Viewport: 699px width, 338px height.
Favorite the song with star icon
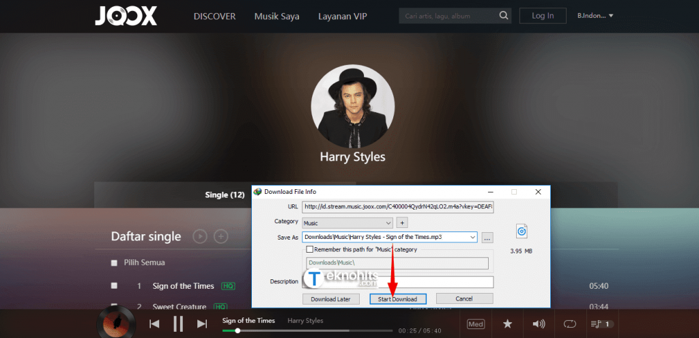(x=507, y=324)
